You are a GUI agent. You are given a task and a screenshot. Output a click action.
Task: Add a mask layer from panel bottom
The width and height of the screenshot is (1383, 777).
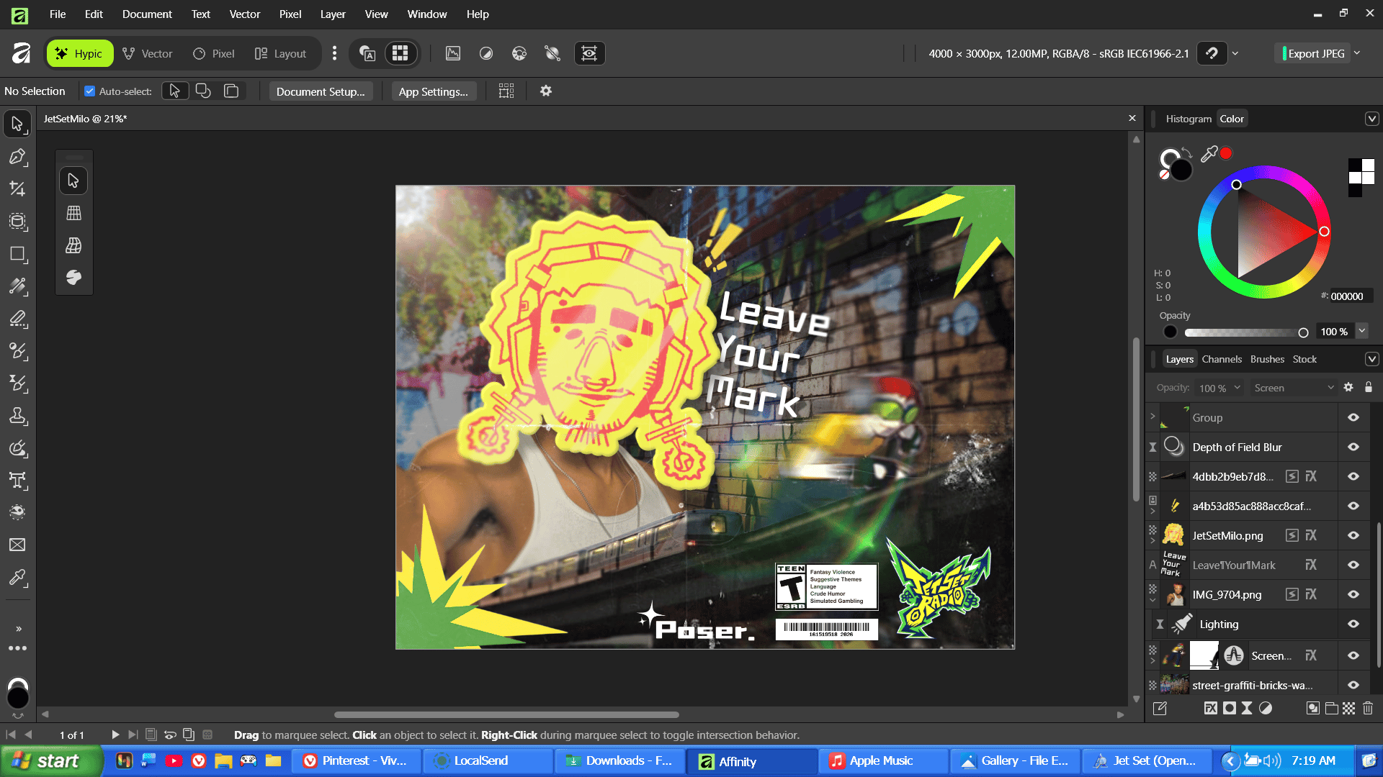pos(1230,709)
